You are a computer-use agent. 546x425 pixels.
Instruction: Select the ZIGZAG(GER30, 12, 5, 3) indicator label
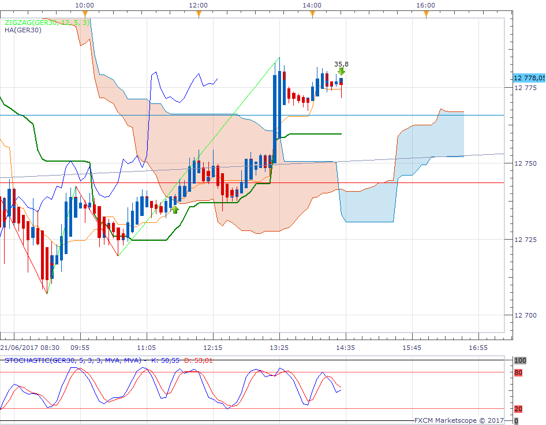coord(47,23)
